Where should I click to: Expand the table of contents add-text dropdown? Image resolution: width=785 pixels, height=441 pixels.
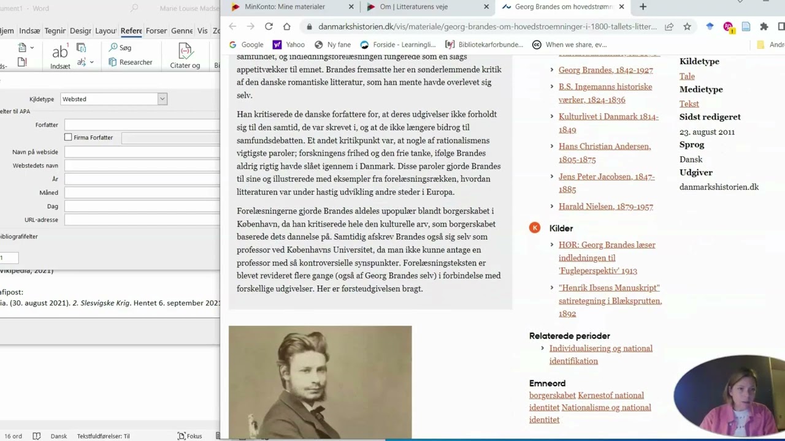pos(32,47)
